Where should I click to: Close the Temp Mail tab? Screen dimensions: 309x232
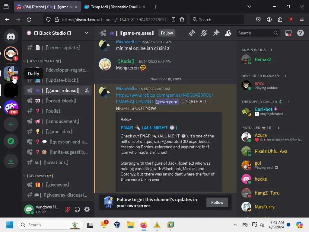tap(144, 7)
